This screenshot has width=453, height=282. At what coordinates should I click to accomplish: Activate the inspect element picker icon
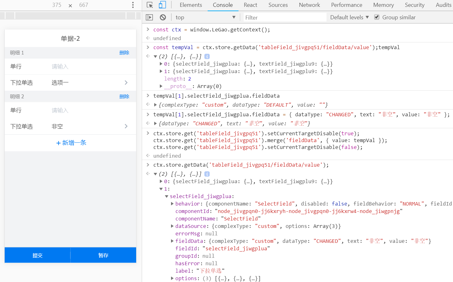coord(150,5)
